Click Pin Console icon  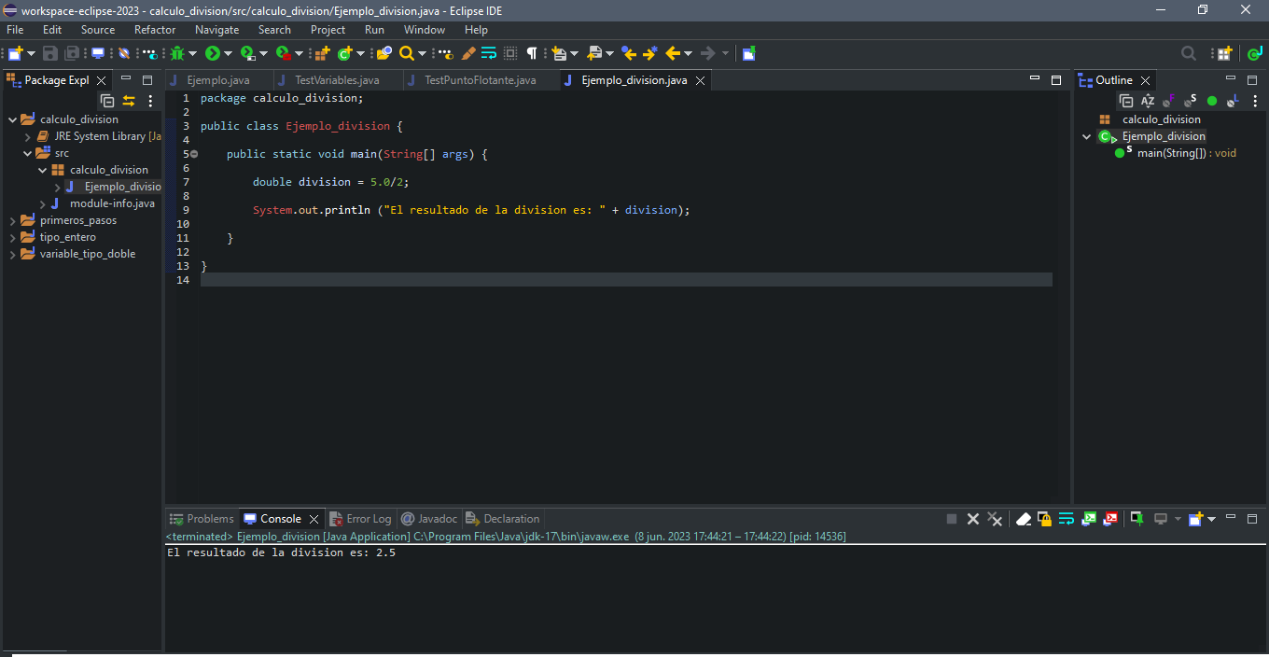tap(1137, 519)
